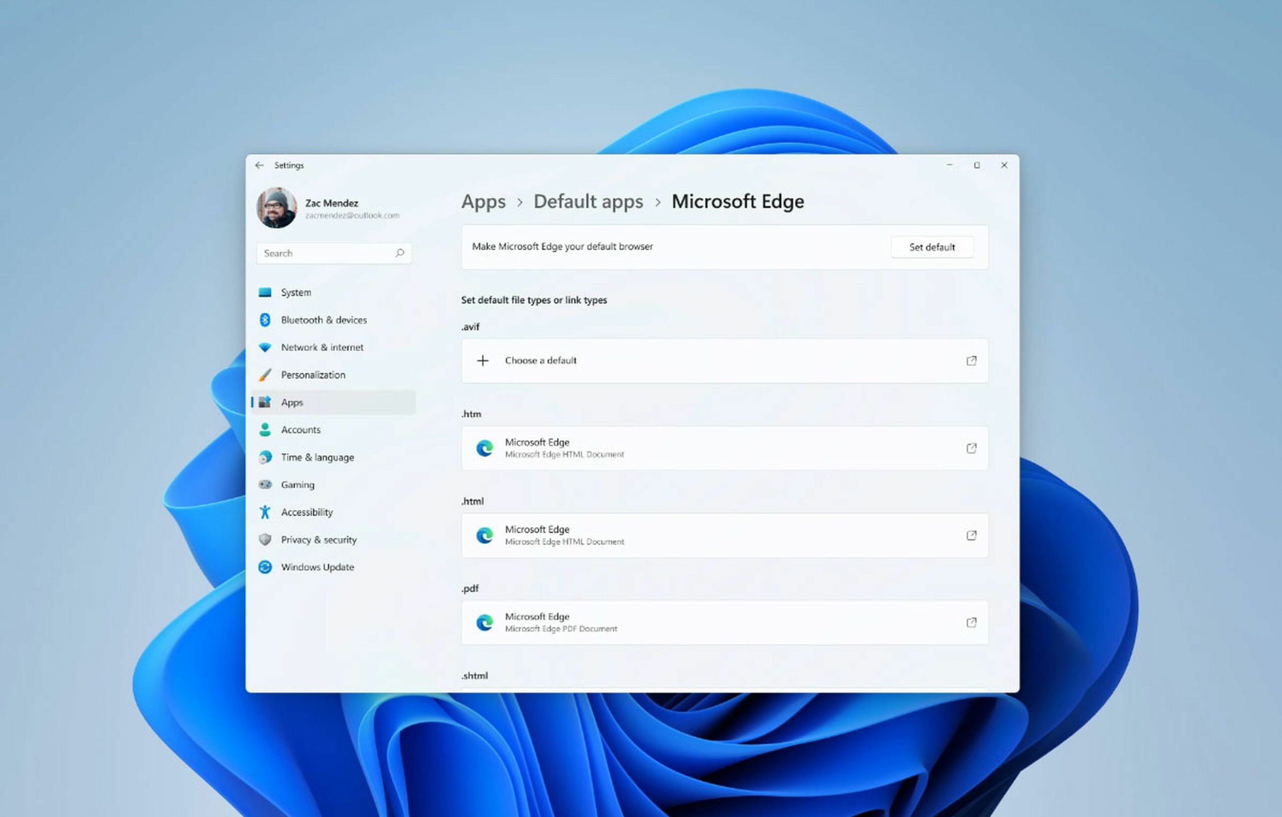Screen dimensions: 1282x817
Task: Click Edge logo in .htm row
Action: coord(484,448)
